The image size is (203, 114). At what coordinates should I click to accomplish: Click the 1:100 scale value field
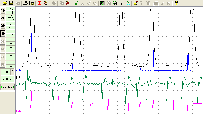(x=6, y=72)
